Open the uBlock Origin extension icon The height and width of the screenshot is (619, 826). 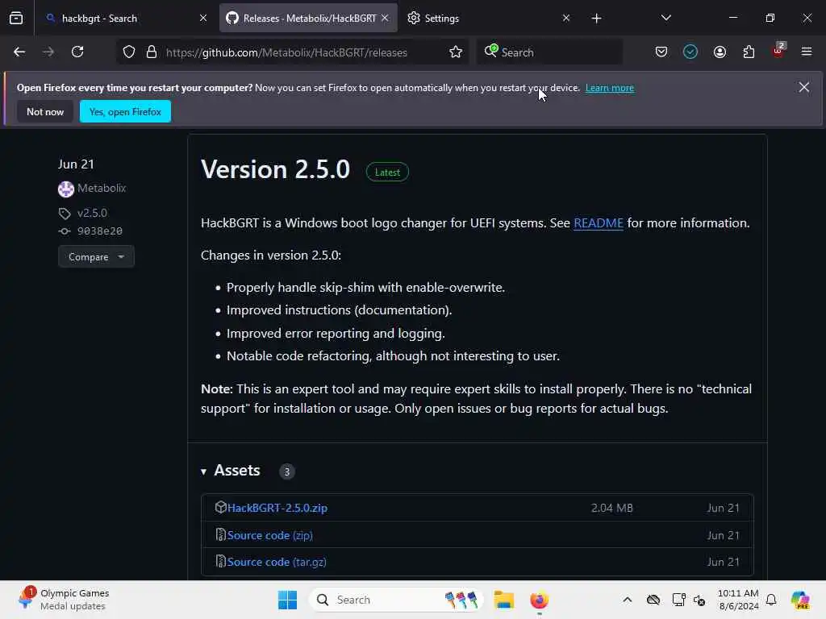[x=778, y=51]
